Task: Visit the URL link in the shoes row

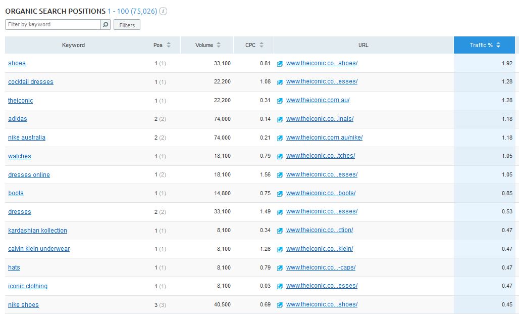Action: (x=322, y=63)
